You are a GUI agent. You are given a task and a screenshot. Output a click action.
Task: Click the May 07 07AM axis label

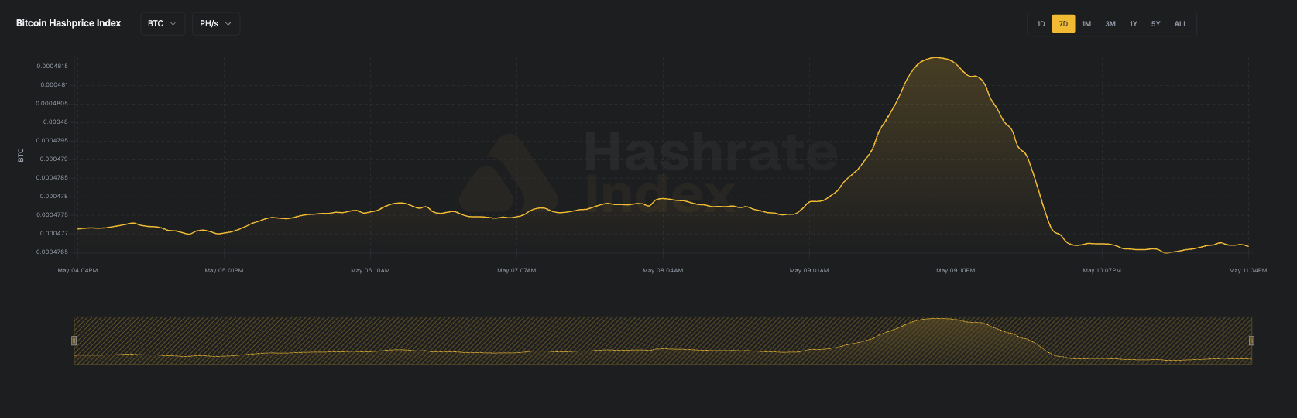click(516, 271)
